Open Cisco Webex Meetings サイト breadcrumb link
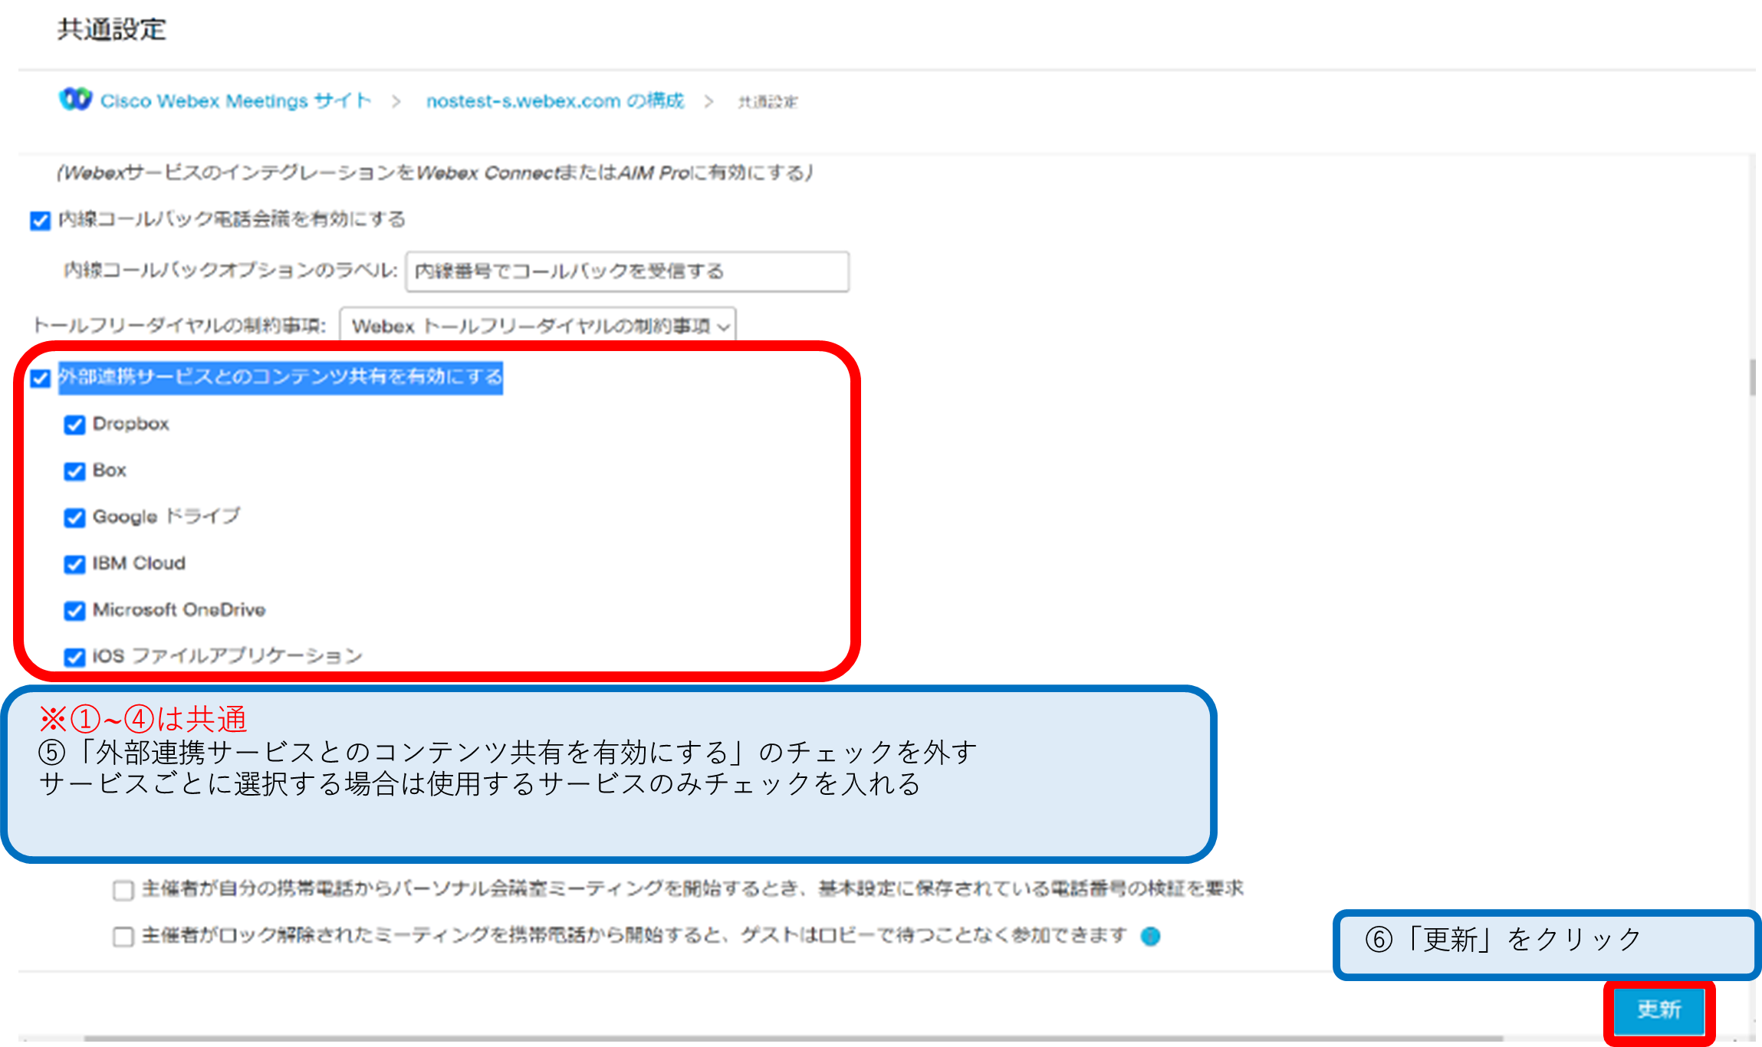 [x=235, y=101]
